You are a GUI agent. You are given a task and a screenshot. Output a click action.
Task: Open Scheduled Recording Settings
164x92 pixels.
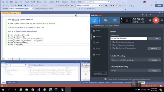pos(154,60)
